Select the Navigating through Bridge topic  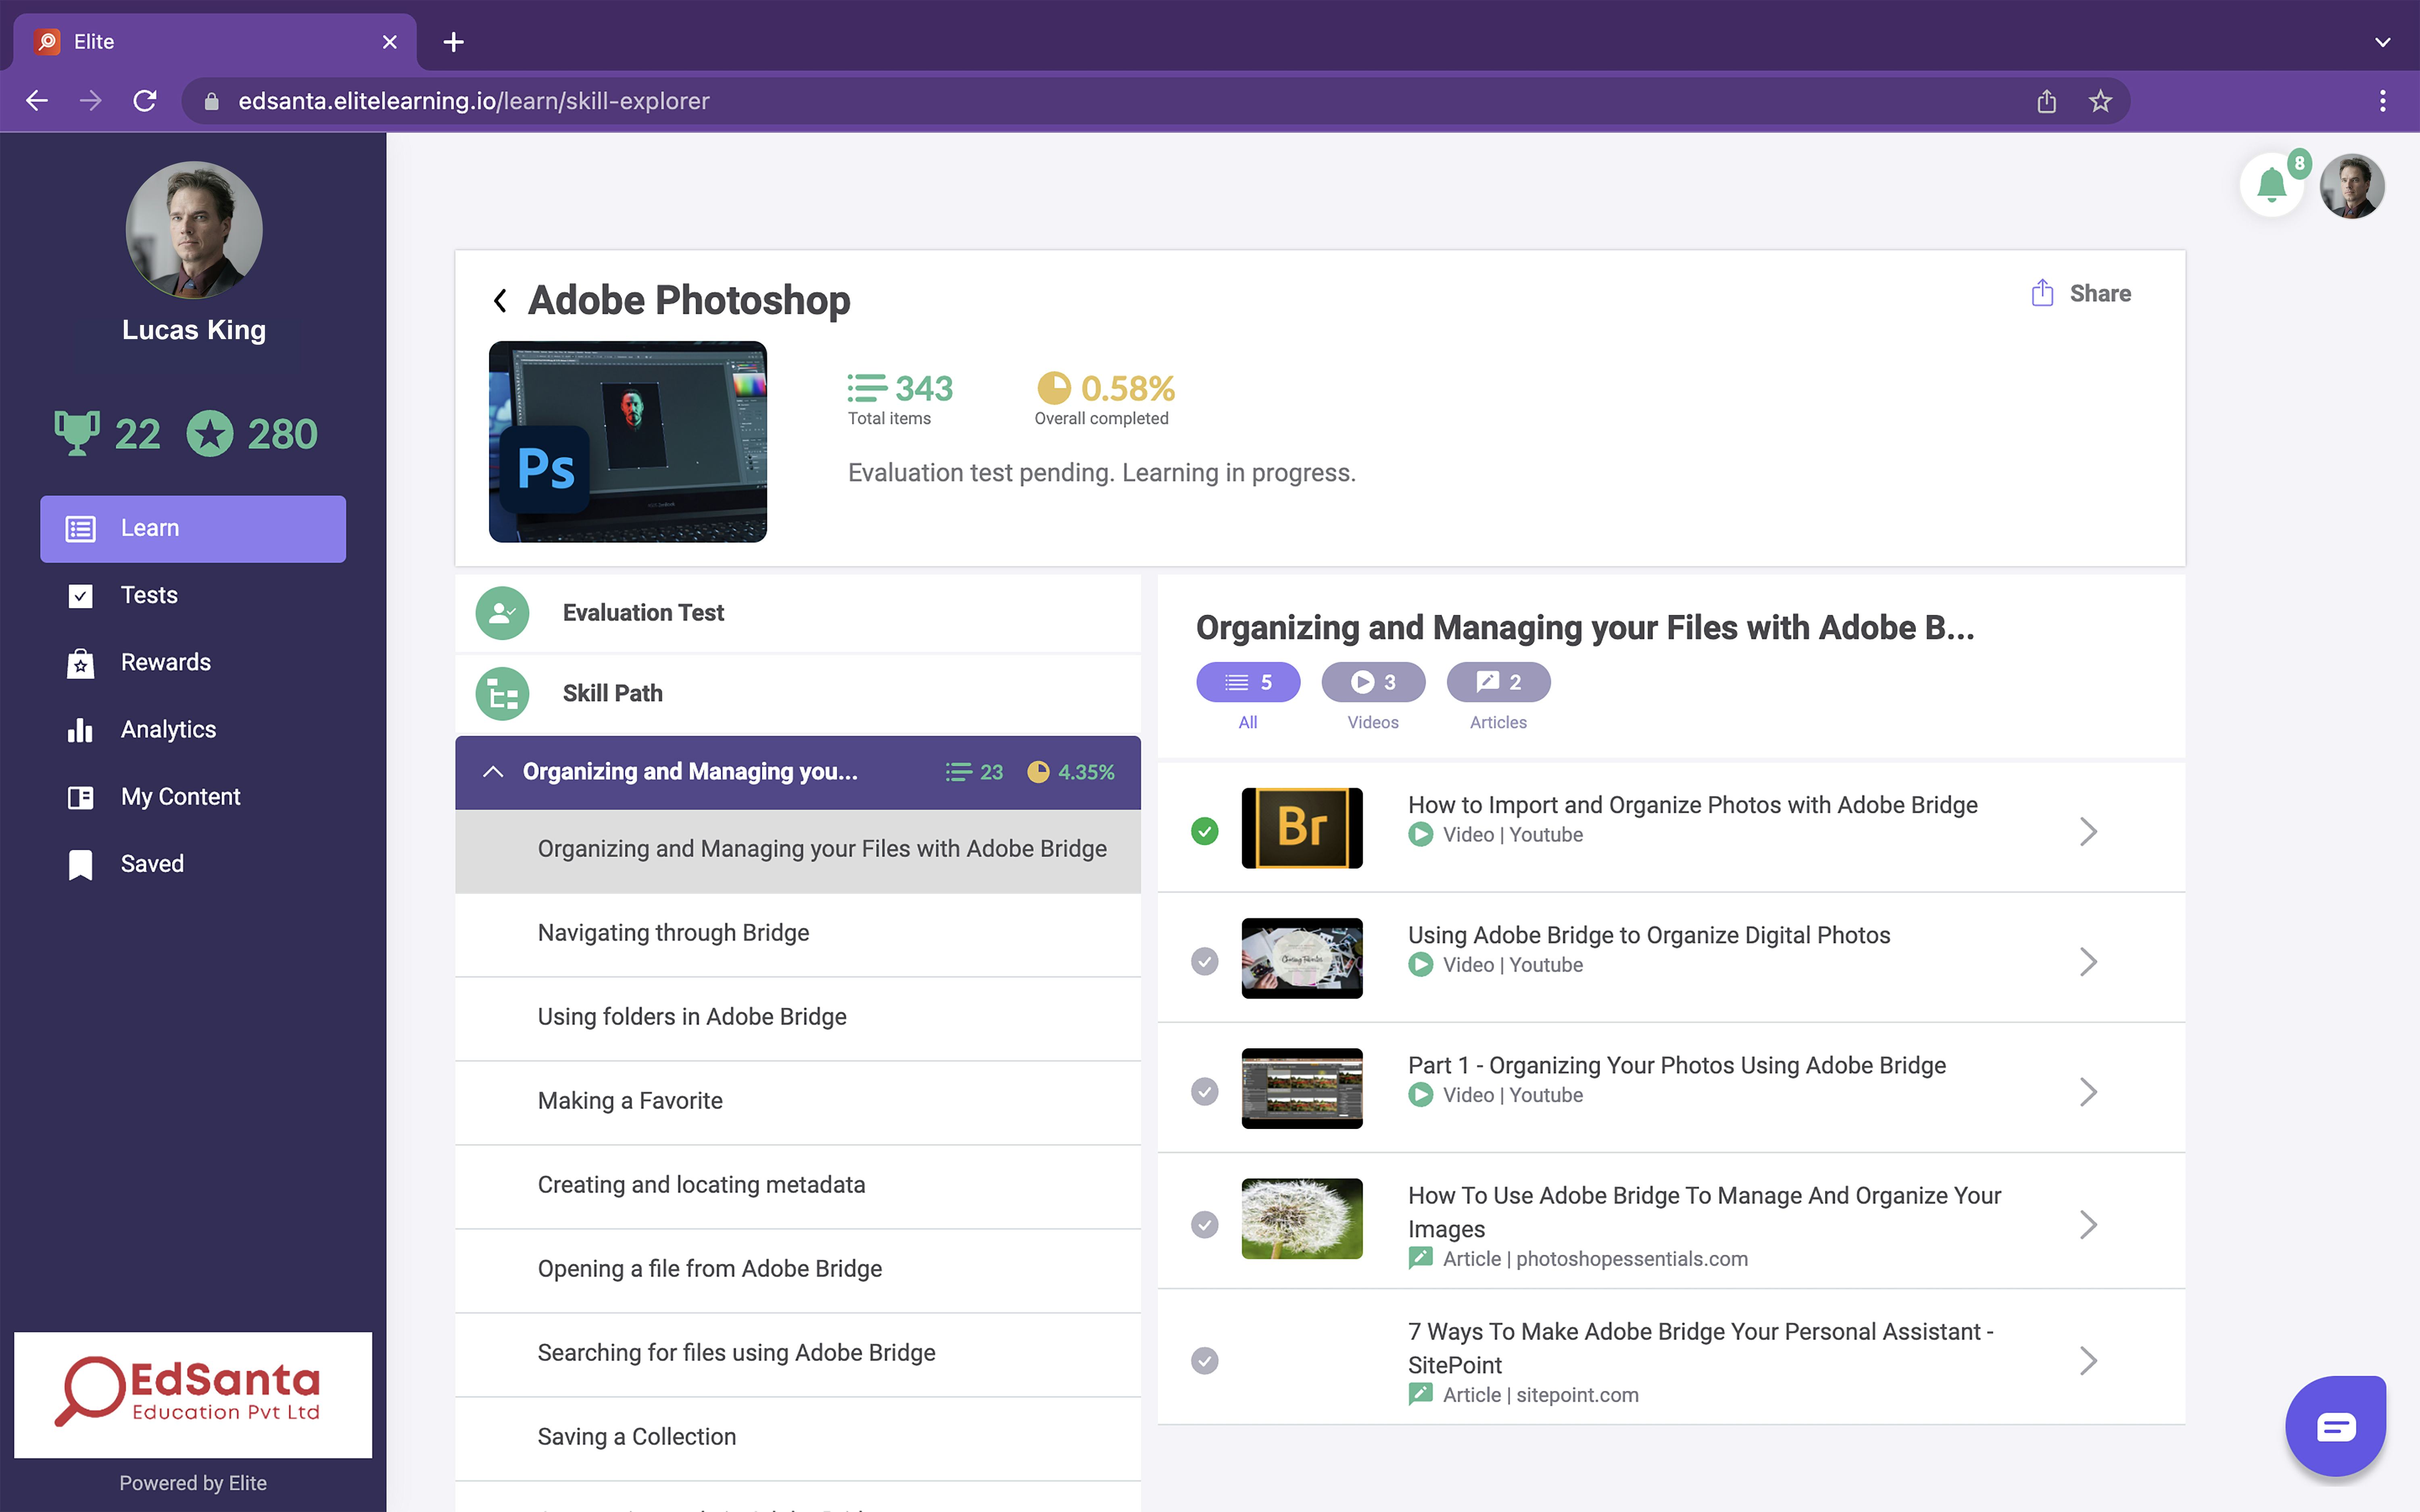(673, 933)
